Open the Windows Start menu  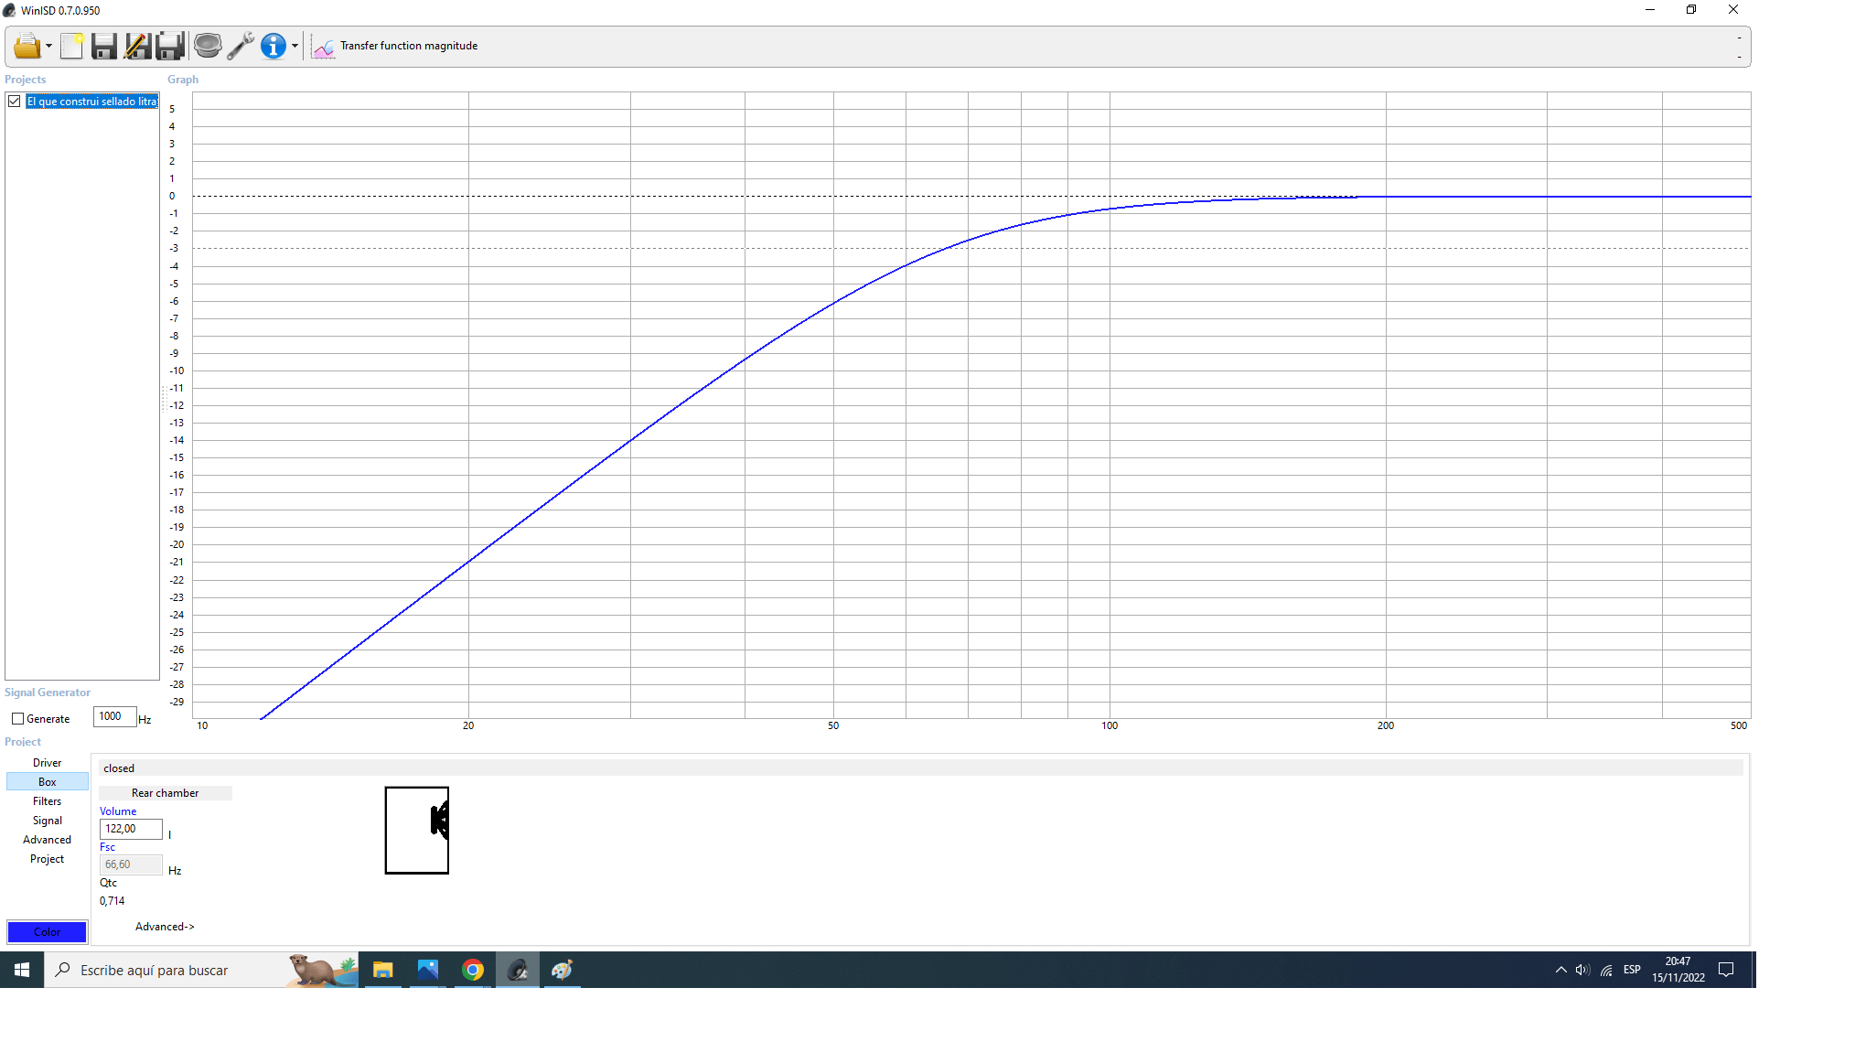pyautogui.click(x=22, y=970)
